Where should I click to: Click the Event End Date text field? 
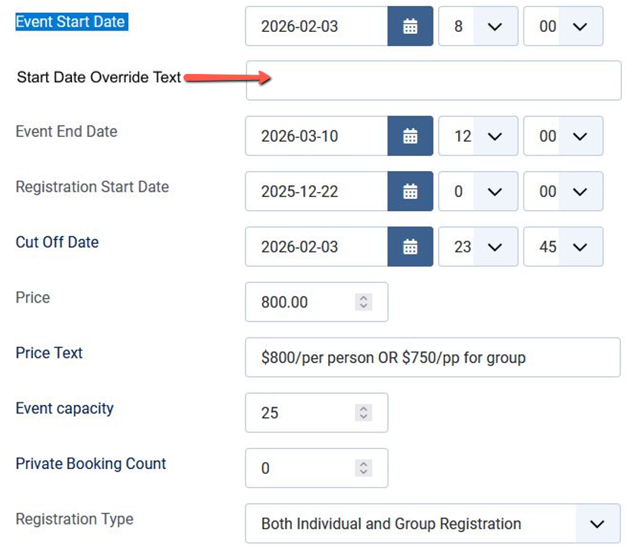pos(316,136)
